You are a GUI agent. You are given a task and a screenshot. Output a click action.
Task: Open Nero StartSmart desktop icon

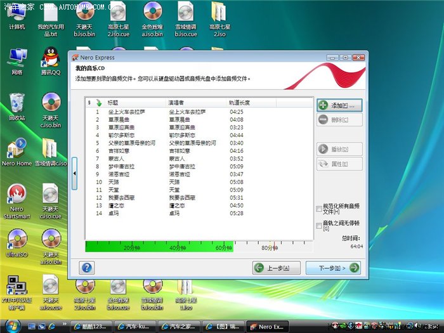16,201
